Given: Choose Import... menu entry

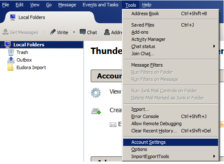Looking at the screenshot, I should click(x=170, y=109).
